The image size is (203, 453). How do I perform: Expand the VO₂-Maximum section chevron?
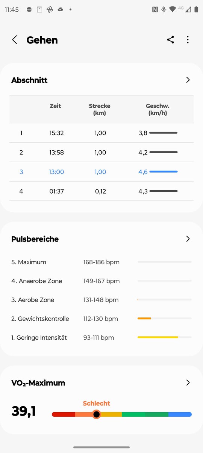[188, 383]
